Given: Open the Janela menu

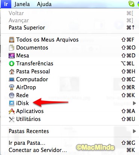Looking at the screenshot, I should [x=22, y=4].
